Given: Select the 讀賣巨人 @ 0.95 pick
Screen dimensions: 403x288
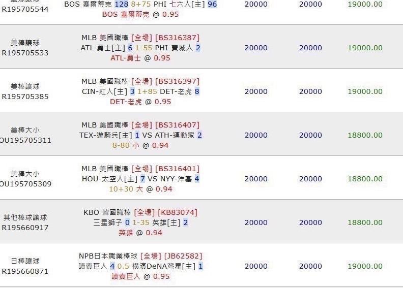Looking at the screenshot, I should coord(140,276).
